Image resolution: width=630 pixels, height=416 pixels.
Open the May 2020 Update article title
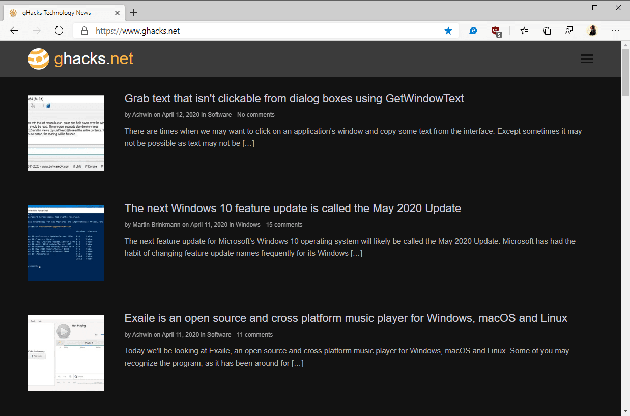293,208
